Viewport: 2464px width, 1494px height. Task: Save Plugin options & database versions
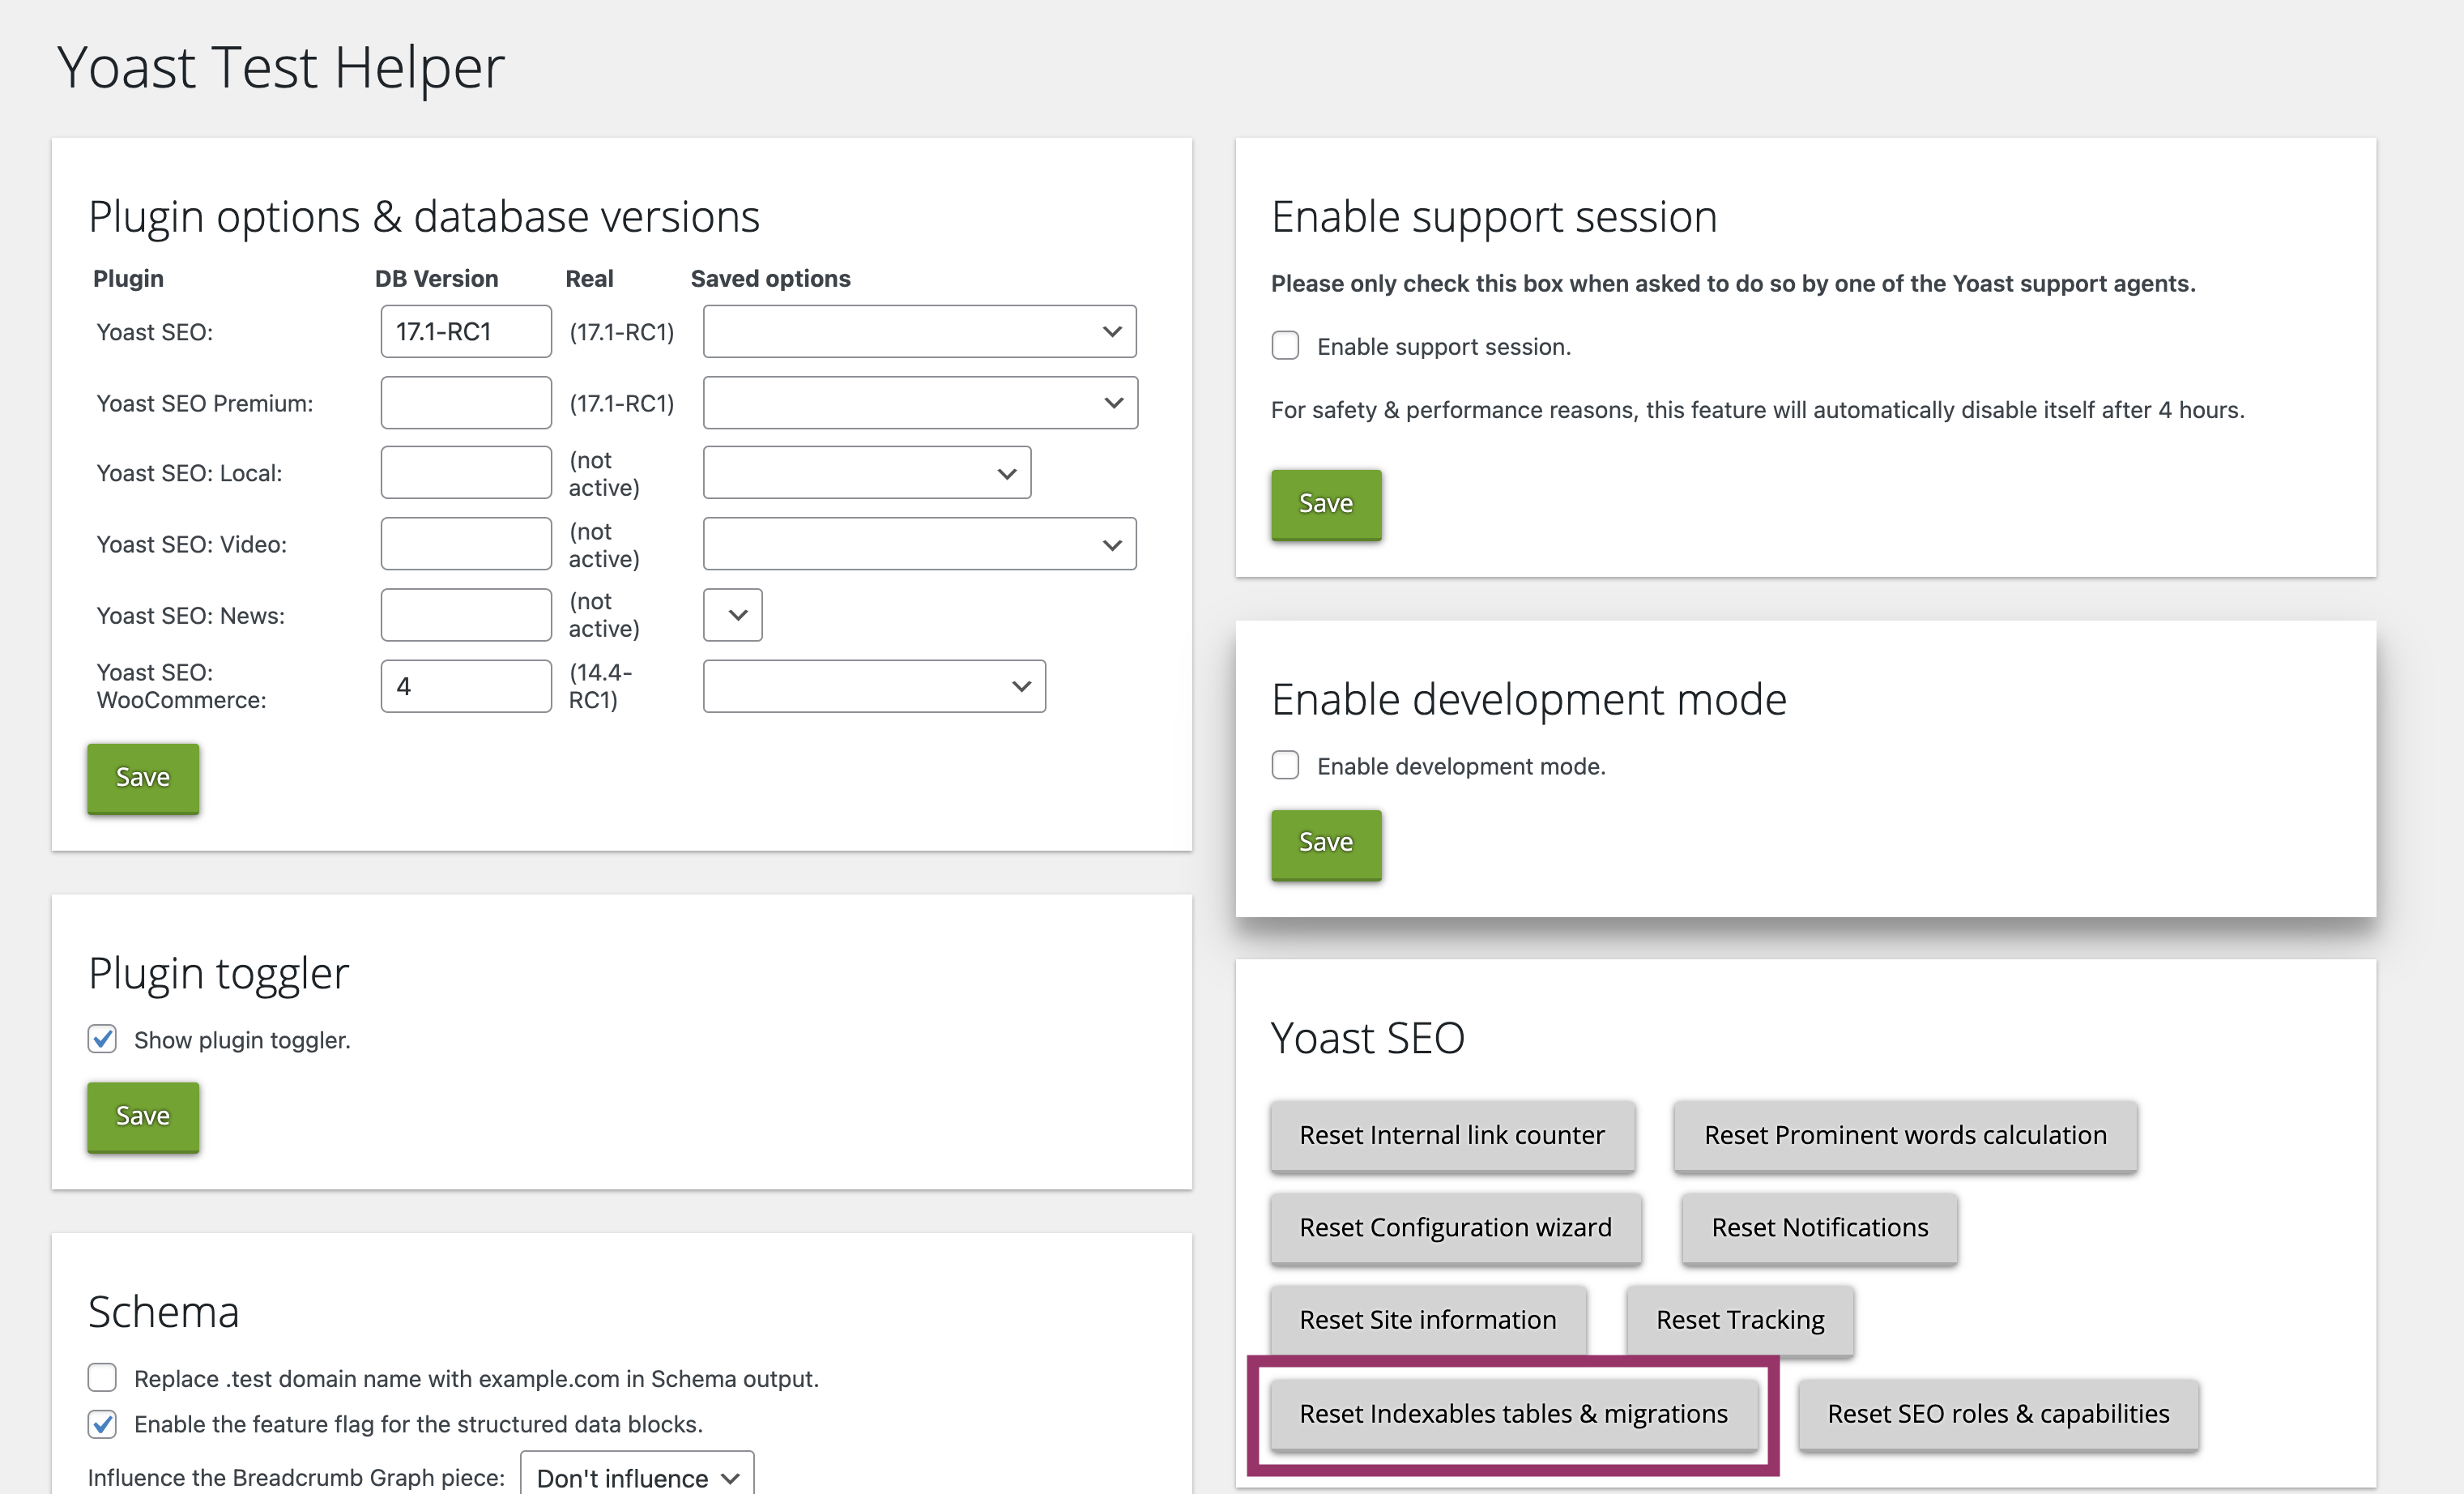pyautogui.click(x=143, y=776)
